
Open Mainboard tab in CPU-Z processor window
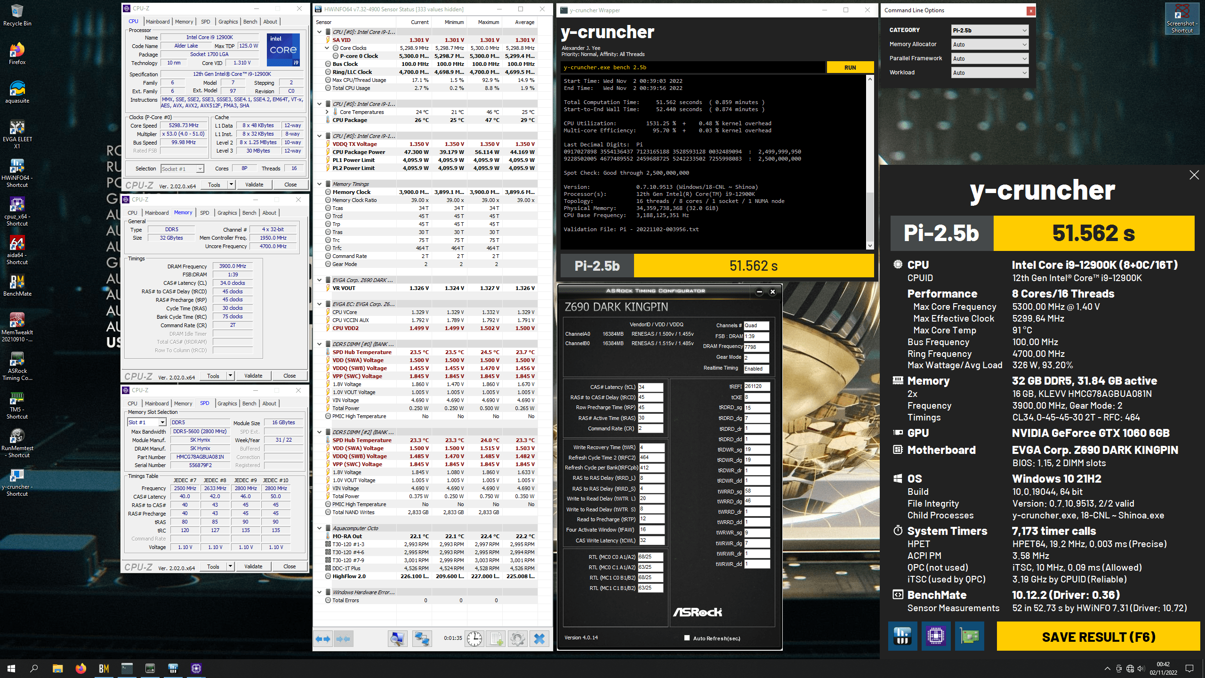(158, 22)
